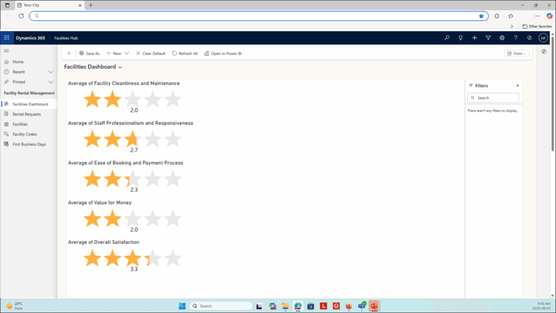
Task: Open the Dynamics 365 app launcher grid
Action: click(x=7, y=38)
